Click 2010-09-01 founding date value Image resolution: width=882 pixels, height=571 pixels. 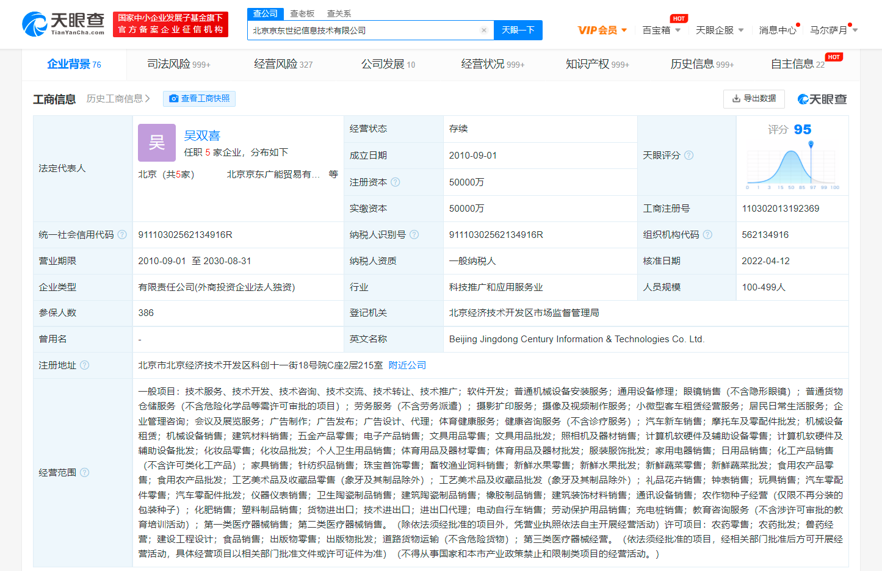point(473,156)
